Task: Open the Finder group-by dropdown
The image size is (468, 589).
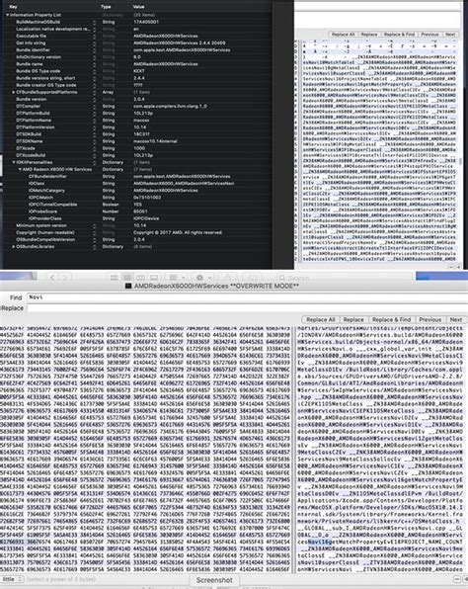Action: [x=177, y=278]
